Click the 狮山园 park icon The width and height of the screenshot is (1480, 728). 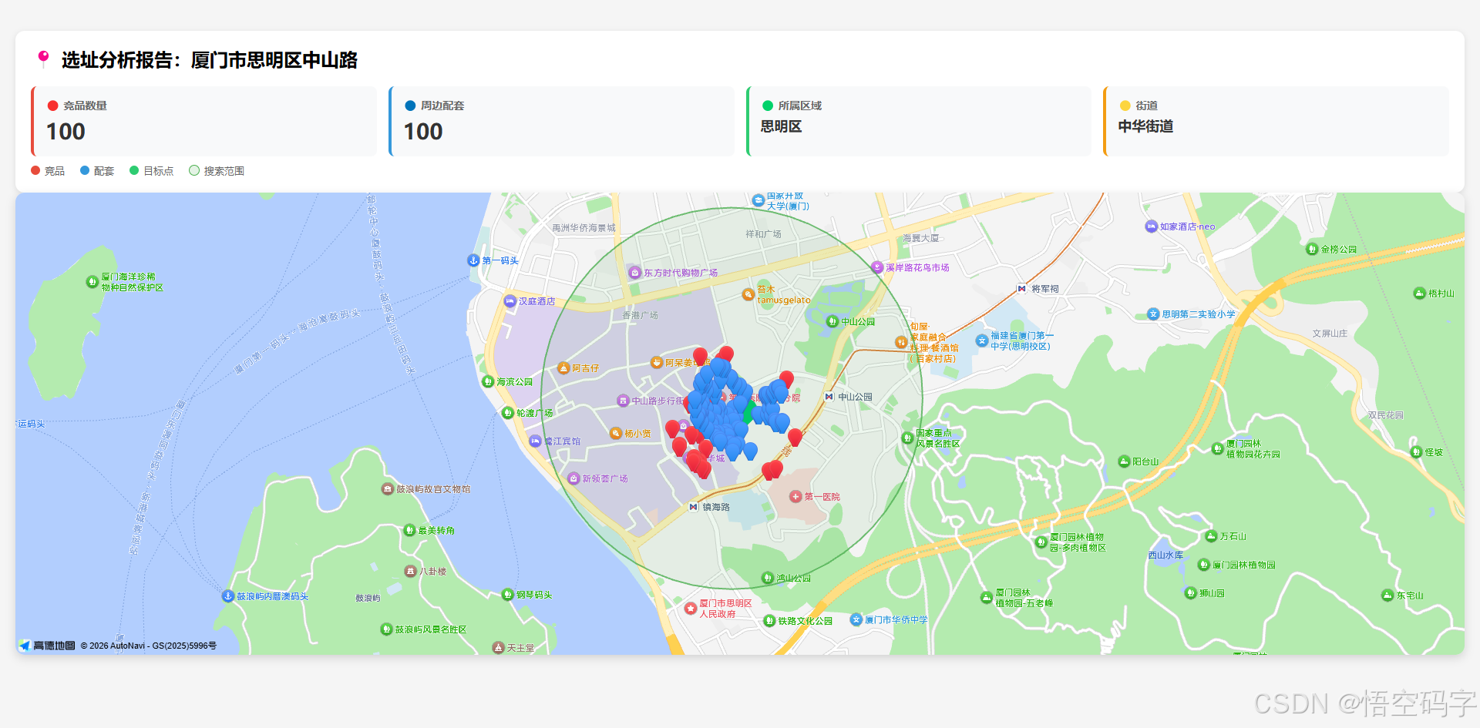click(1191, 593)
